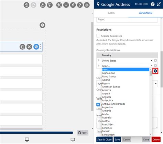Open form settings gear in top toolbar
This screenshot has height=144, width=163.
tap(87, 5)
